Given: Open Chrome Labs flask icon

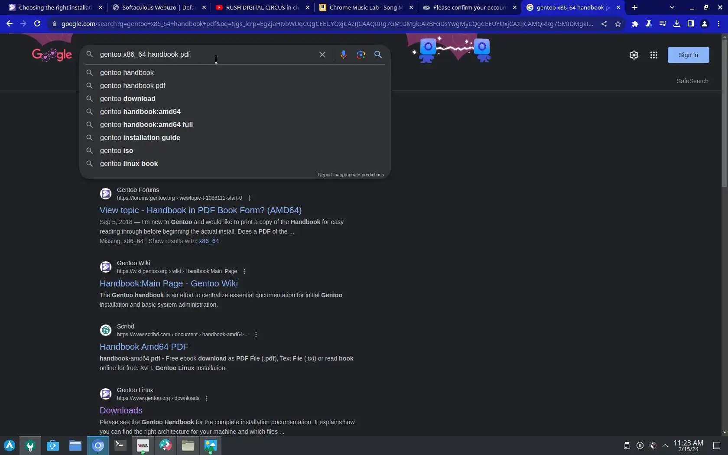Looking at the screenshot, I should click(x=649, y=24).
